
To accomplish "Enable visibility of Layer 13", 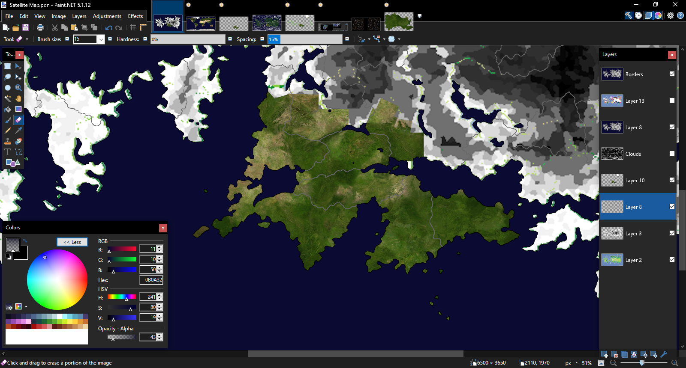I will 672,101.
